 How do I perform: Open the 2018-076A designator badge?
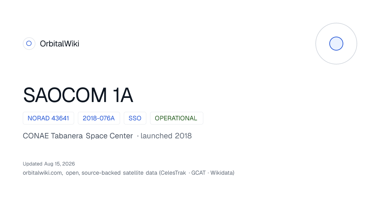pos(99,118)
